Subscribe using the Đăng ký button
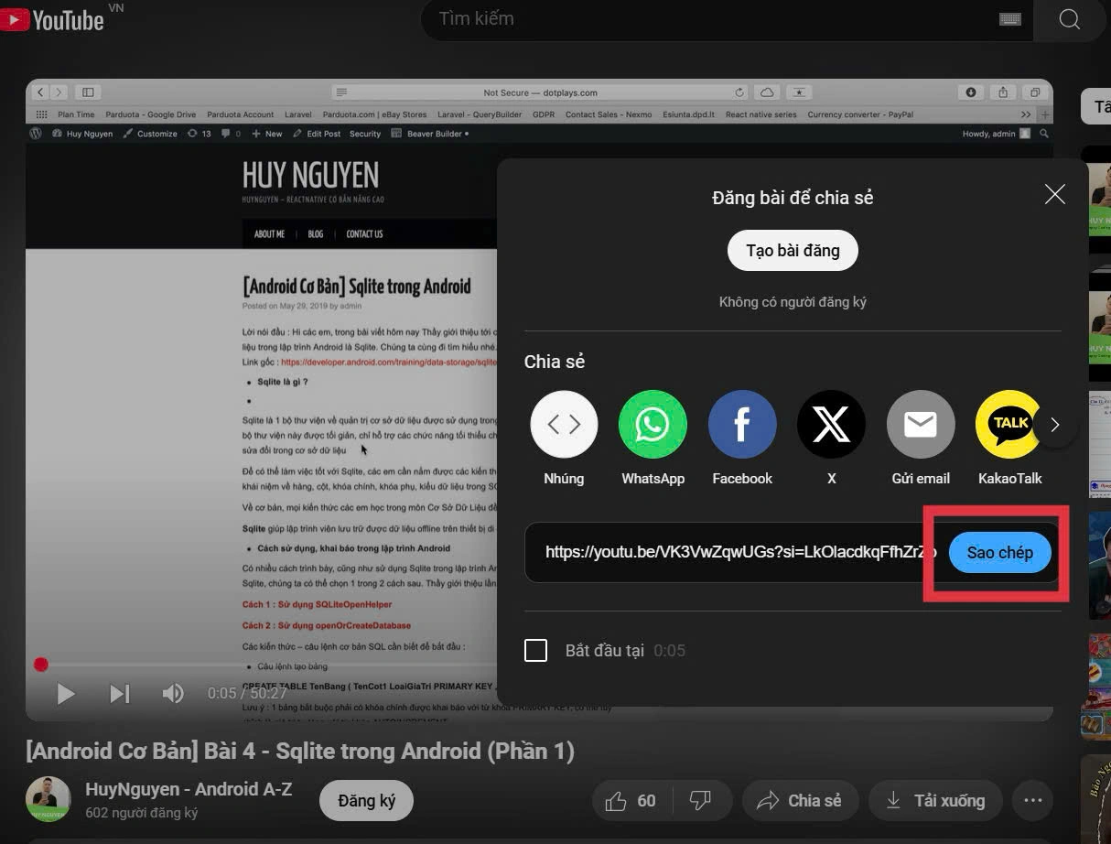 tap(366, 801)
